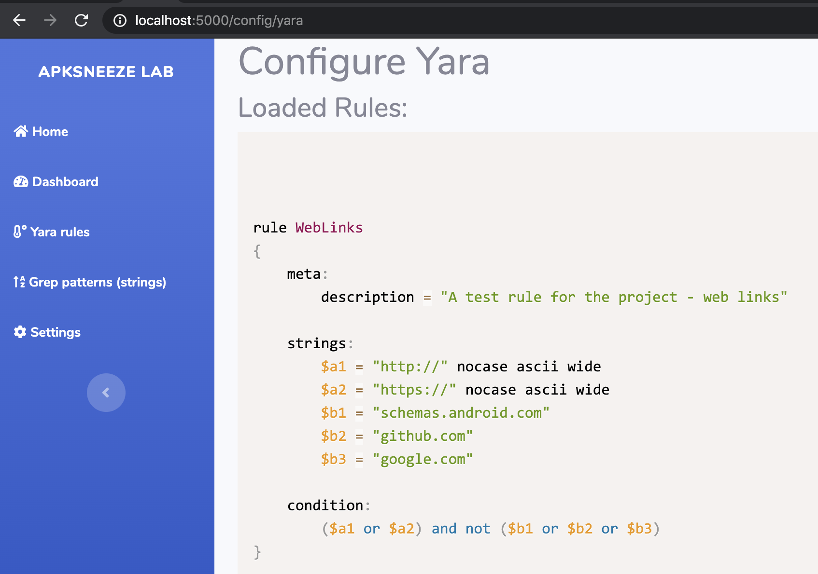This screenshot has height=574, width=818.
Task: Click the Settings gear icon
Action: 20,332
